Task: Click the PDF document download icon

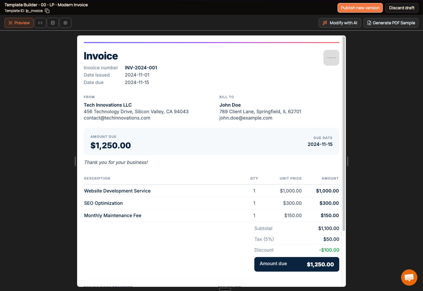Action: (x=369, y=23)
